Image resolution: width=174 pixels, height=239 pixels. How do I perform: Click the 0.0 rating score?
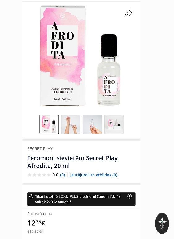pos(55,175)
